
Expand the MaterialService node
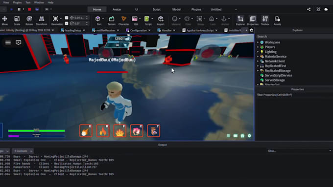point(258,57)
